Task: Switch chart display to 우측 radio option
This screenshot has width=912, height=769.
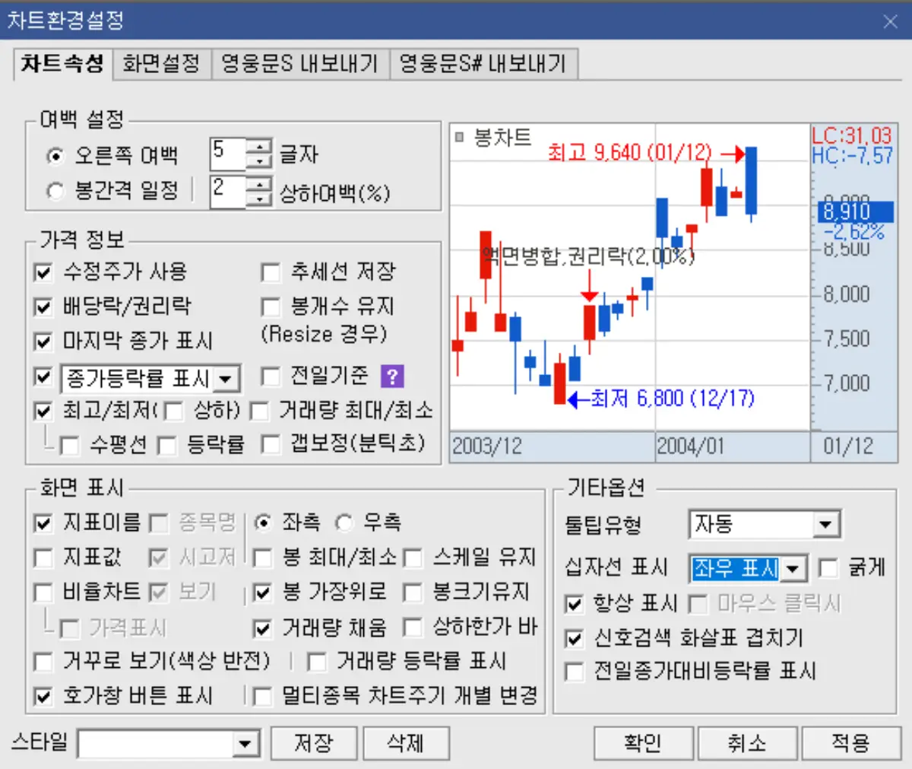Action: pos(344,523)
